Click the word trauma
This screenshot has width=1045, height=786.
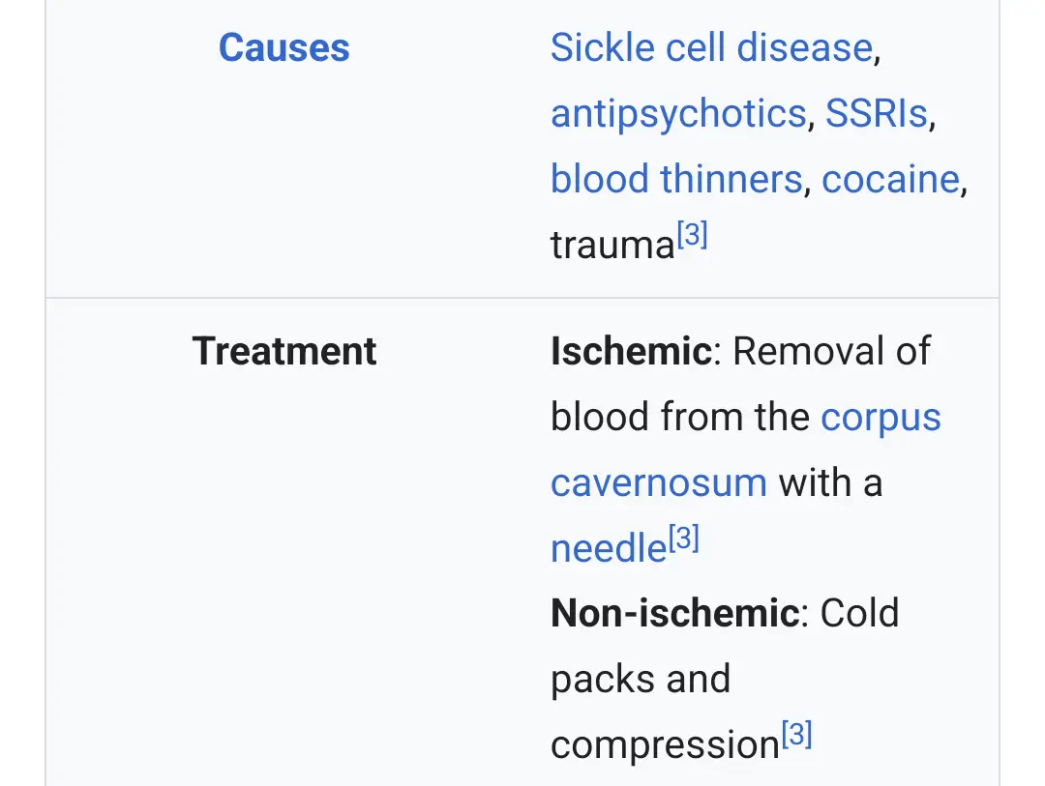(612, 246)
